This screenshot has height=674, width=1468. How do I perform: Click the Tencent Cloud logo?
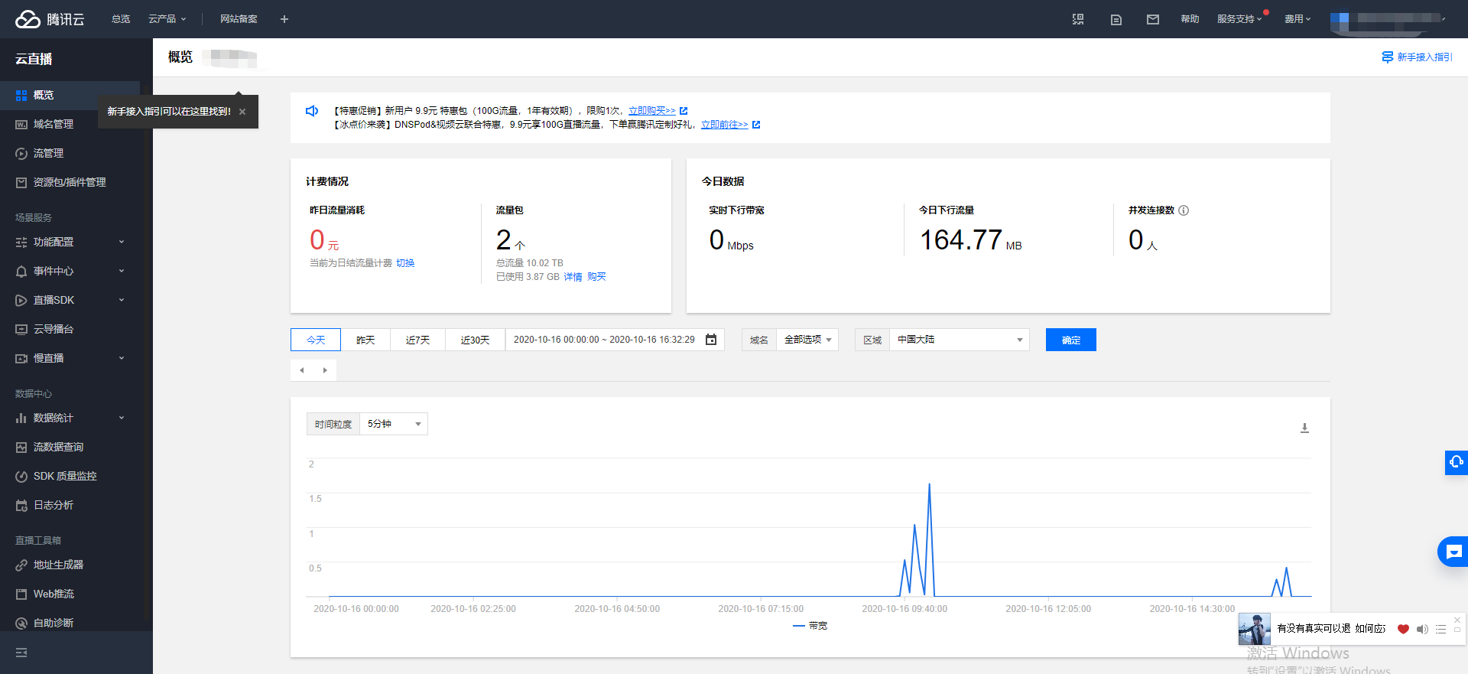pyautogui.click(x=50, y=19)
